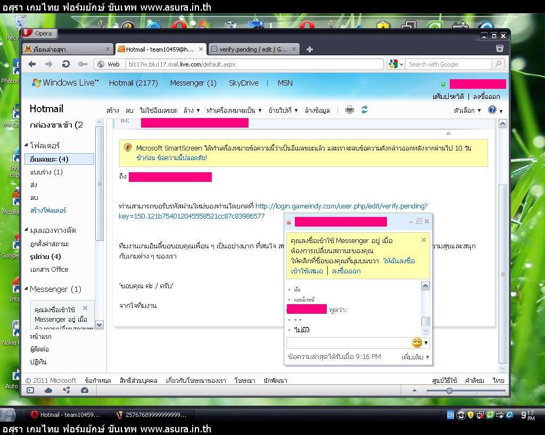Close the yellow sign-in notice in the chat
Viewport: 545px width, 435px height.
423,240
